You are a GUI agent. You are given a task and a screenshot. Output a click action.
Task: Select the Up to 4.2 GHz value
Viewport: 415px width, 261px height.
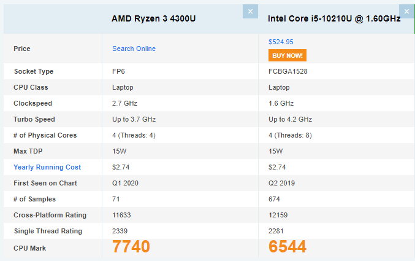290,119
